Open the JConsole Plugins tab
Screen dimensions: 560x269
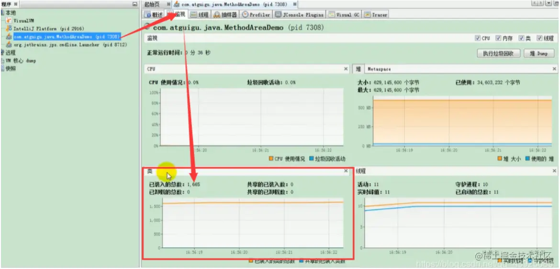click(300, 15)
